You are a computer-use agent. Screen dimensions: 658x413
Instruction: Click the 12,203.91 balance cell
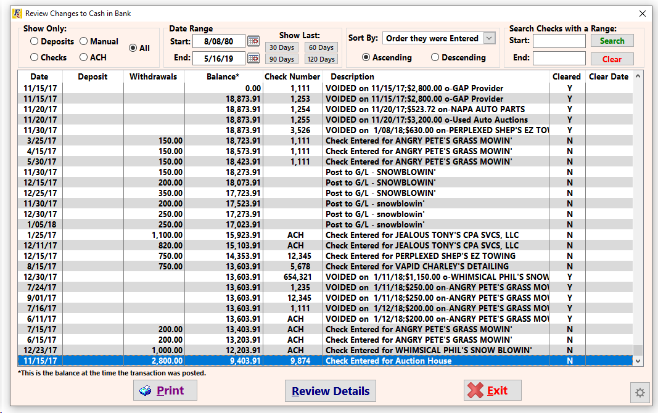coord(243,351)
